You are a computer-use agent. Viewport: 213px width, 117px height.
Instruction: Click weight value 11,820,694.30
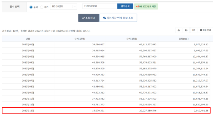click(x=201, y=105)
